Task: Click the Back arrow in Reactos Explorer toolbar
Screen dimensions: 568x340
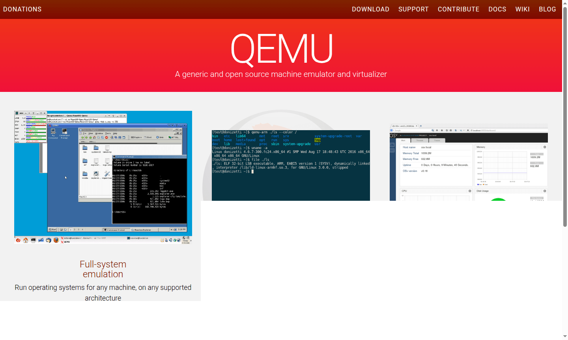Action: (82, 137)
